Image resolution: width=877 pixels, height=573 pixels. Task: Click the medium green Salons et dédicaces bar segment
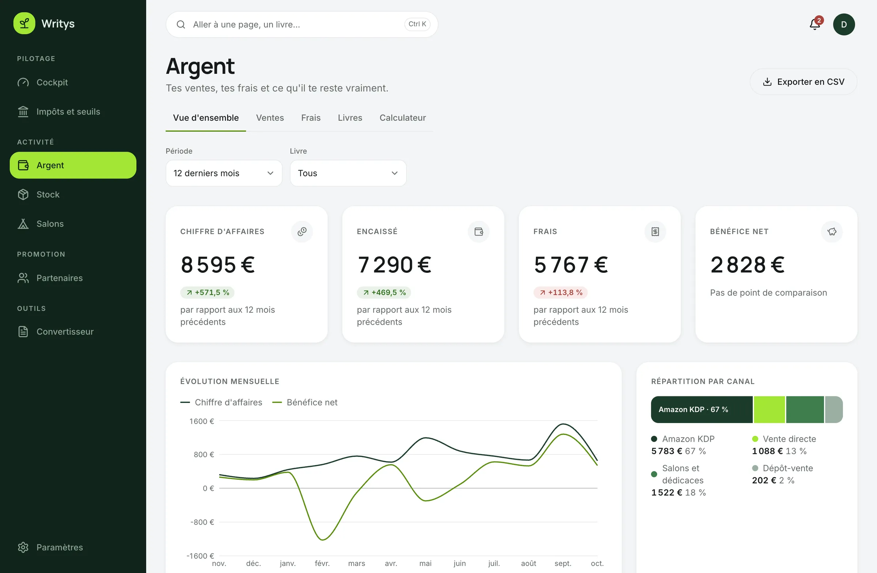tap(805, 409)
